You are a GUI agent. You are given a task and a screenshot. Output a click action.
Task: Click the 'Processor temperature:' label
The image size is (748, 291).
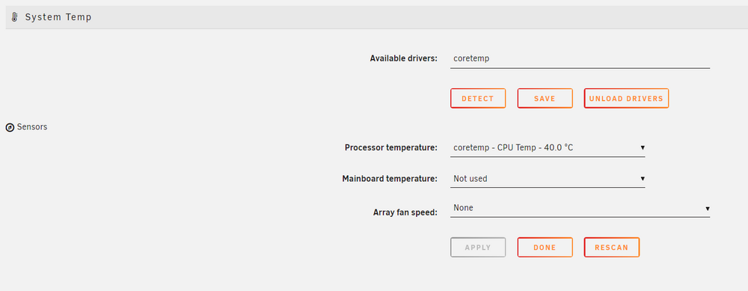point(391,148)
